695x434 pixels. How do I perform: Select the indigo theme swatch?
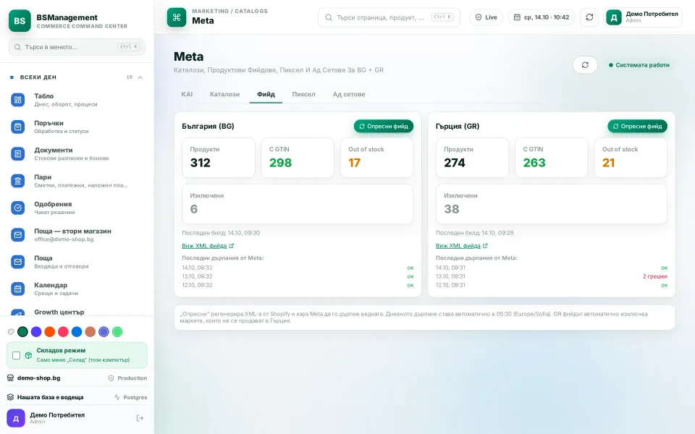coord(104,332)
